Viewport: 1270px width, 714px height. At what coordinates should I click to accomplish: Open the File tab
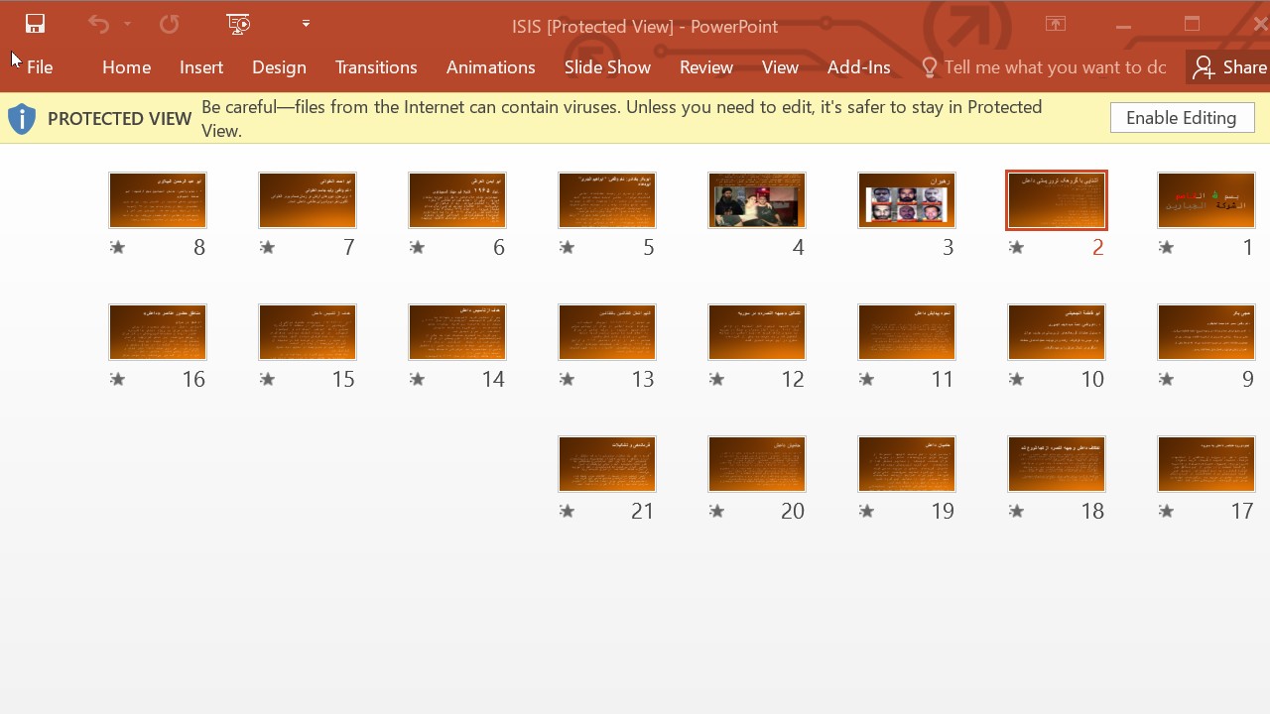(40, 67)
